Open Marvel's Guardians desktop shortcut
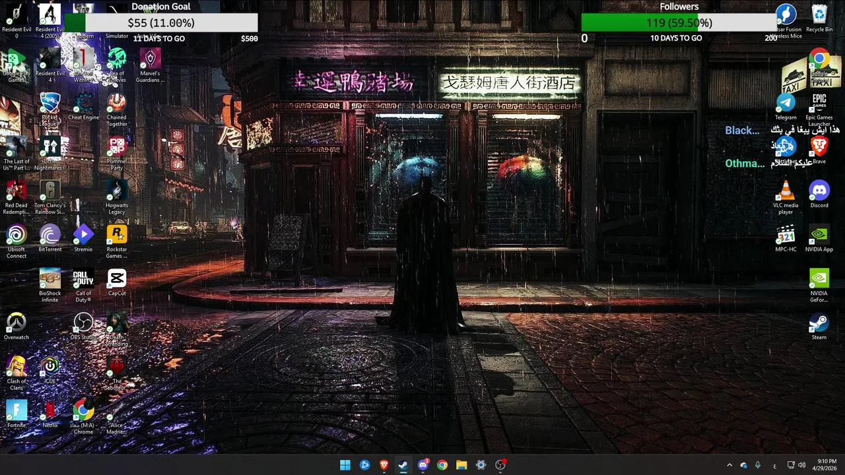 151,66
